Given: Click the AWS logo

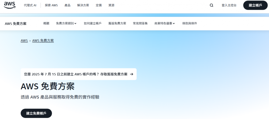Looking at the screenshot, I should pos(9,5).
